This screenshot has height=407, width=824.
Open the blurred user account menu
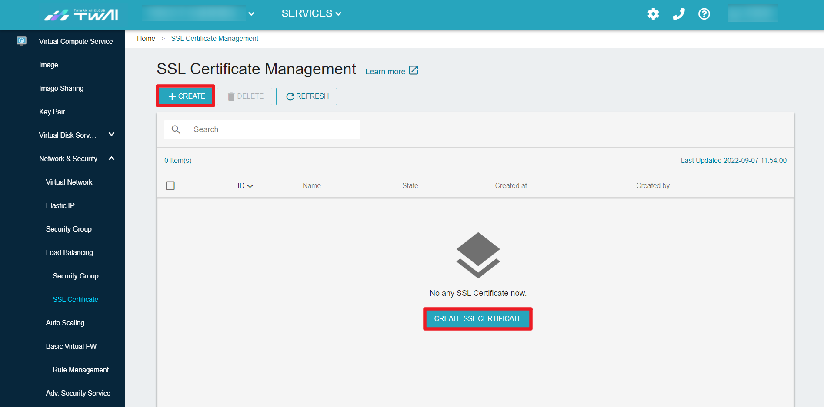point(753,13)
